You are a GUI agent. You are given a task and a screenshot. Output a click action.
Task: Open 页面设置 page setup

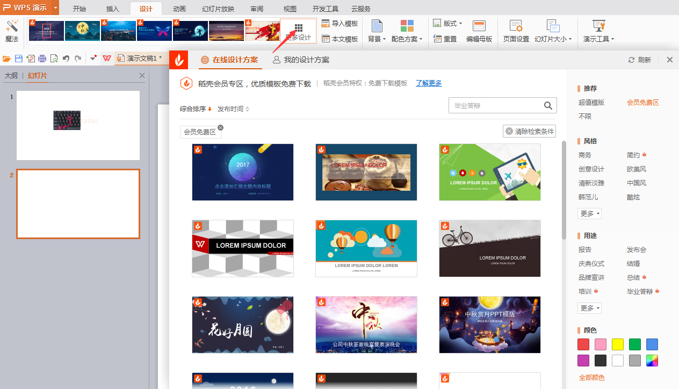coord(516,32)
